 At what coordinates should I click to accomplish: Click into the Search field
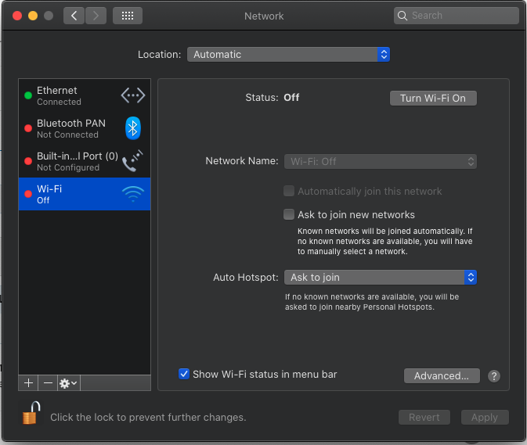(456, 16)
